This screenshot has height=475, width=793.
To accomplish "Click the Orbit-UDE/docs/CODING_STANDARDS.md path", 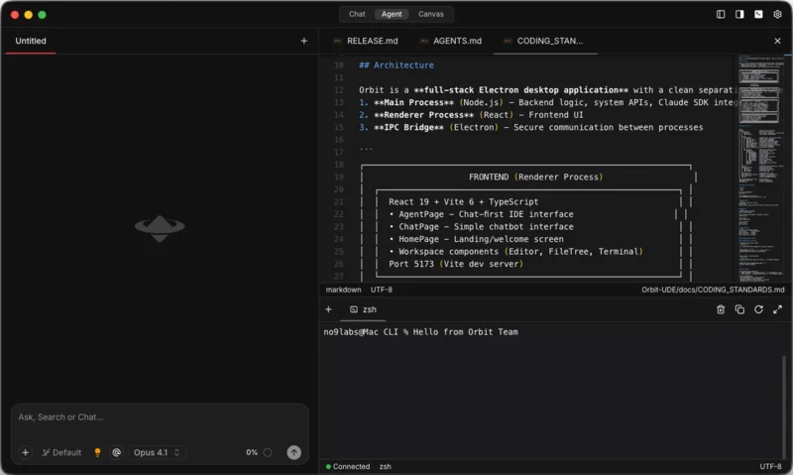I will (713, 290).
